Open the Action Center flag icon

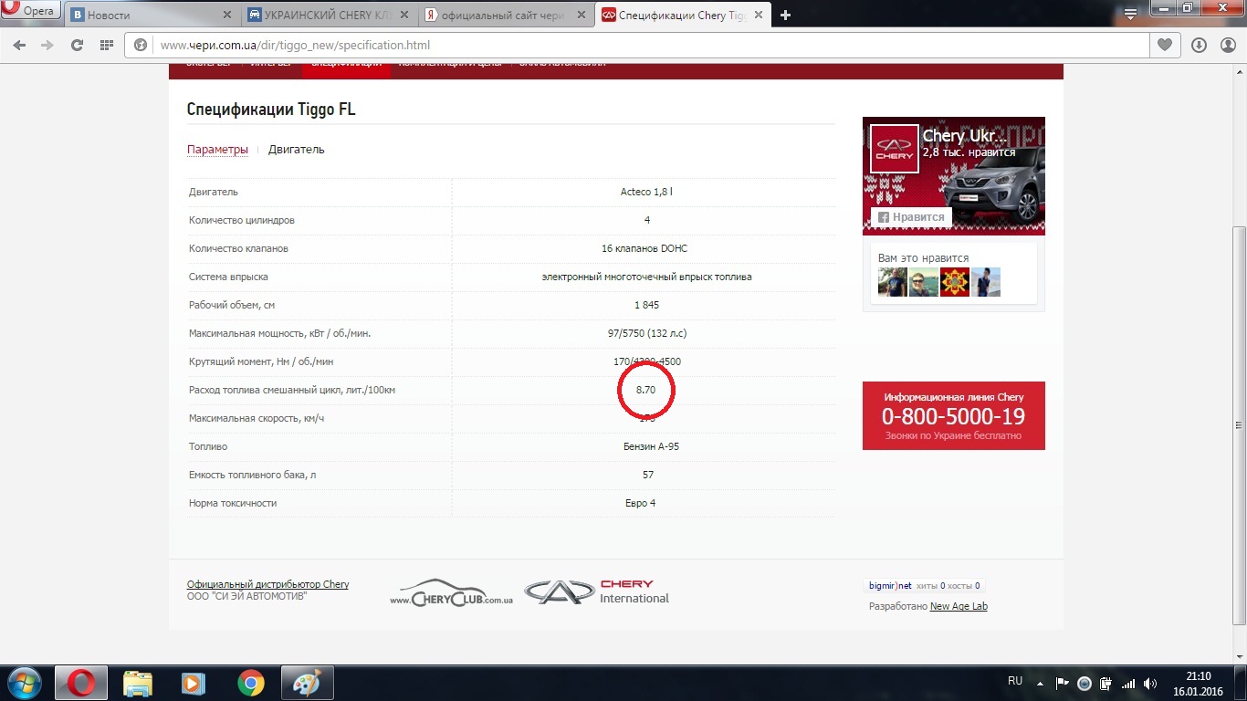pyautogui.click(x=1062, y=683)
